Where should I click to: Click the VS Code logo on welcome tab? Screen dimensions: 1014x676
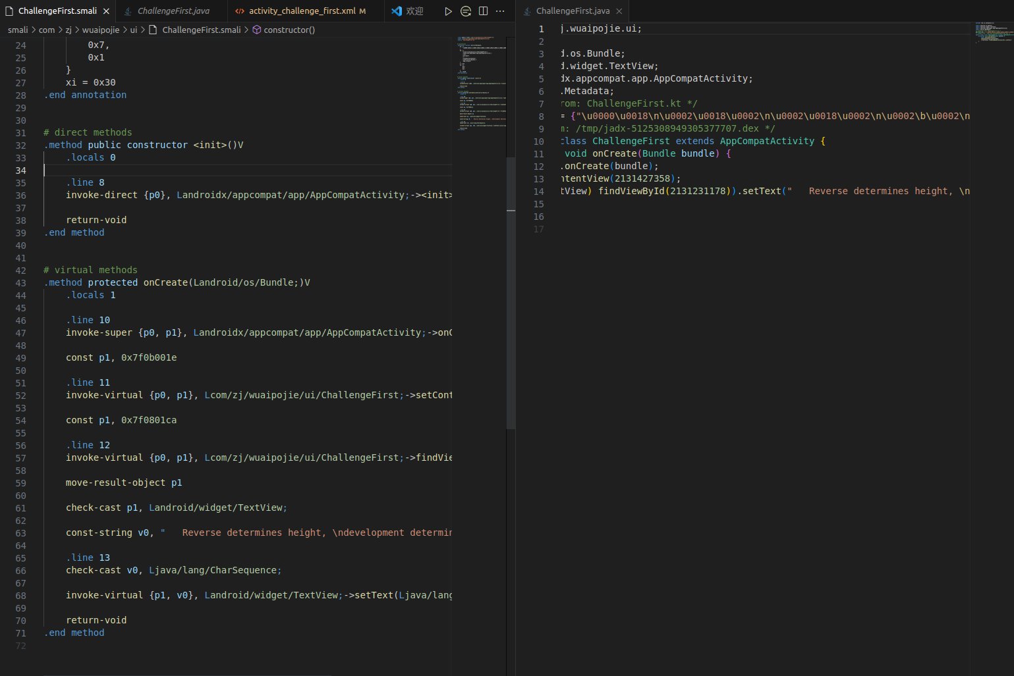point(397,11)
